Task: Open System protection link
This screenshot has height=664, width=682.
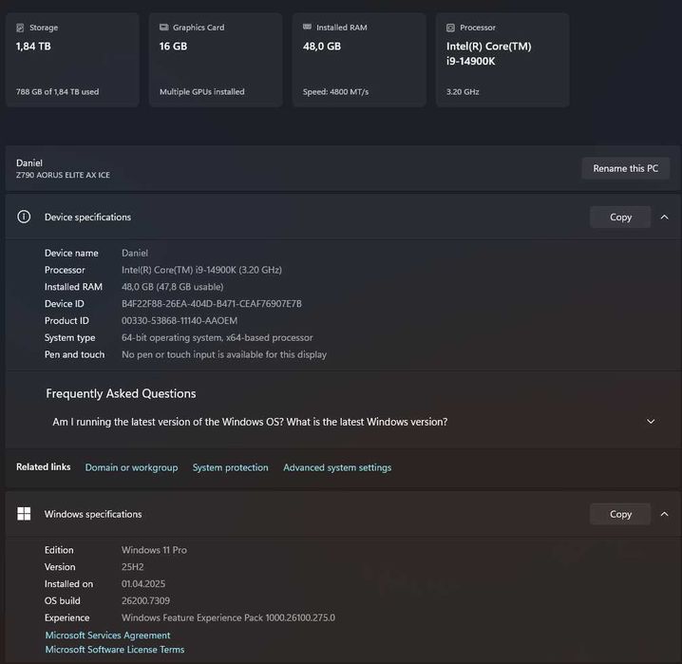Action: tap(231, 467)
